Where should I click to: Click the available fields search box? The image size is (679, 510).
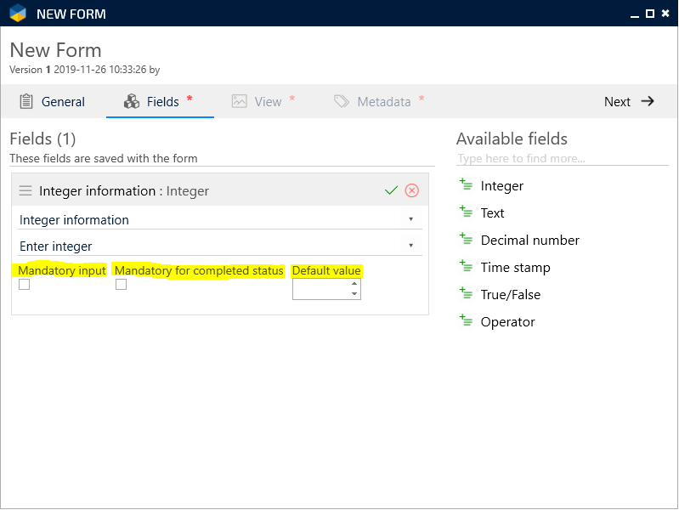[x=561, y=158]
